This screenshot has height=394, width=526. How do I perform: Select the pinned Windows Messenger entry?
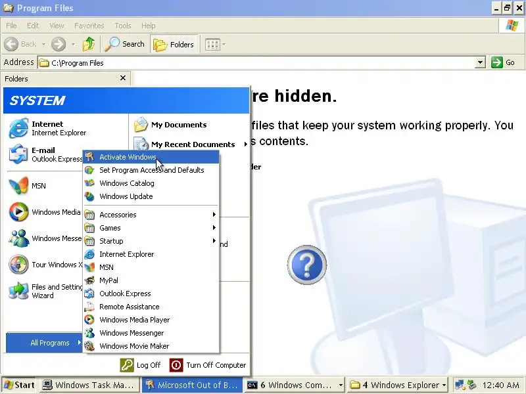(45, 238)
